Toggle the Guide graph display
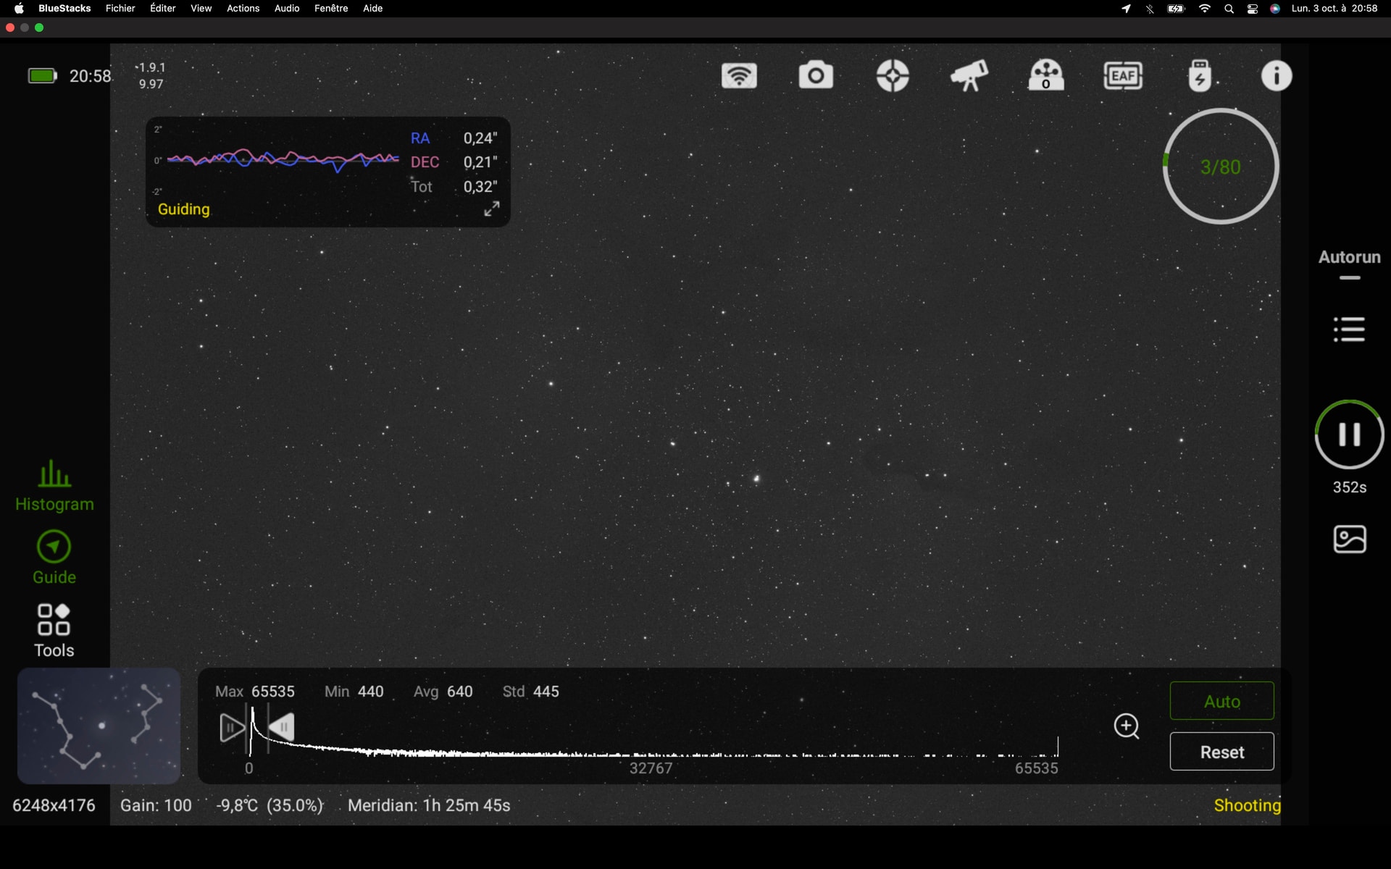Image resolution: width=1391 pixels, height=869 pixels. [54, 558]
